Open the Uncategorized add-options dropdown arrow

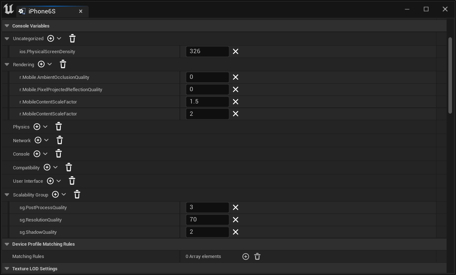(x=59, y=38)
